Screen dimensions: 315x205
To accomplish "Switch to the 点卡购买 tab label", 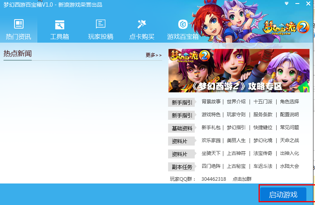I will (141, 37).
